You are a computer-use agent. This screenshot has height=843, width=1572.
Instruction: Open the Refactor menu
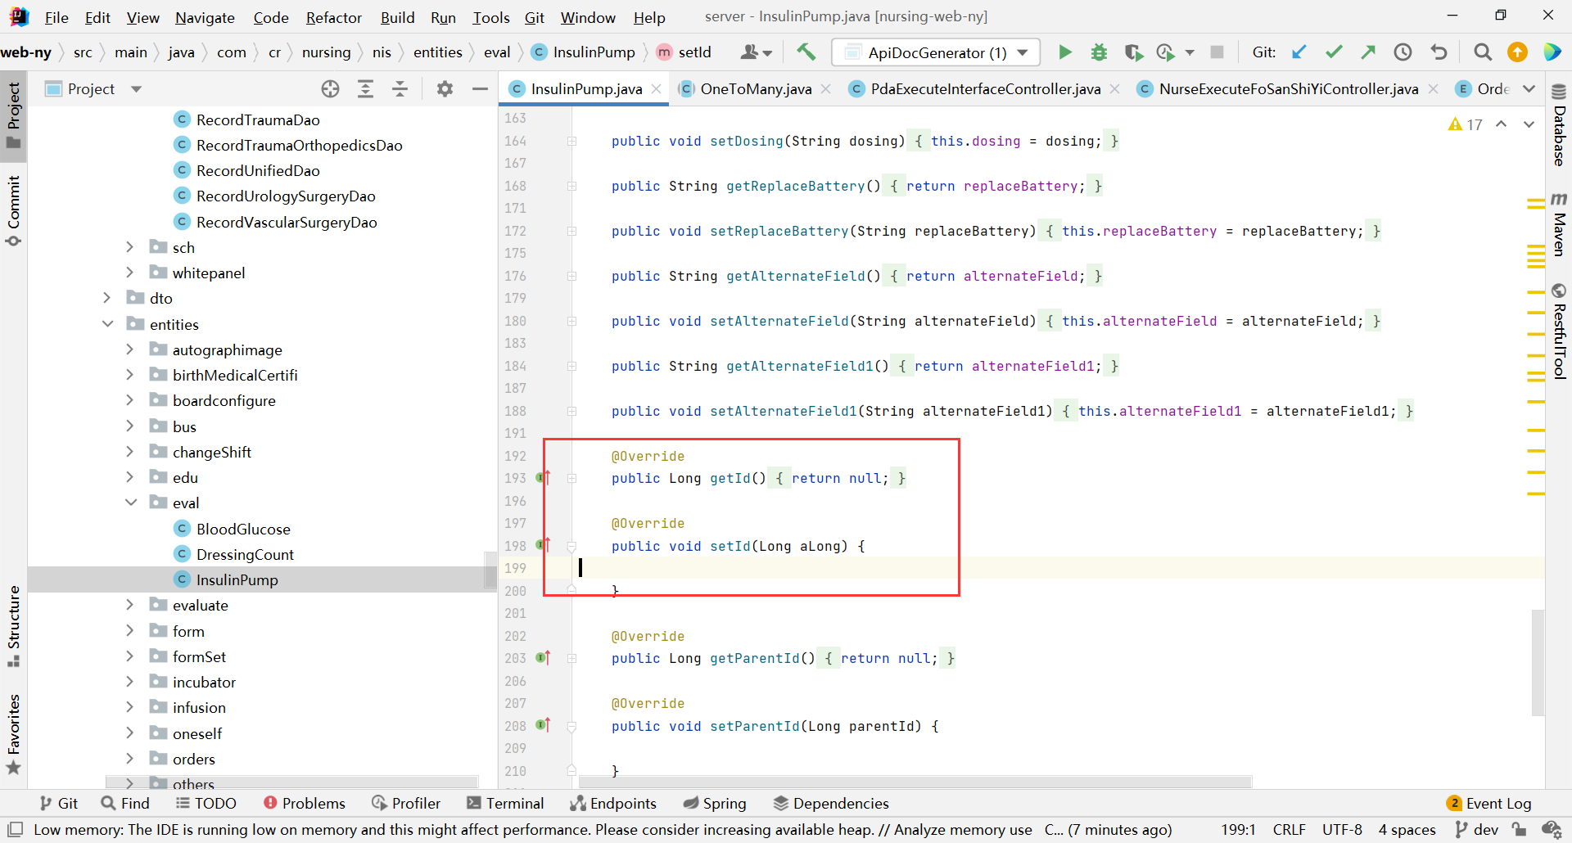pos(333,17)
